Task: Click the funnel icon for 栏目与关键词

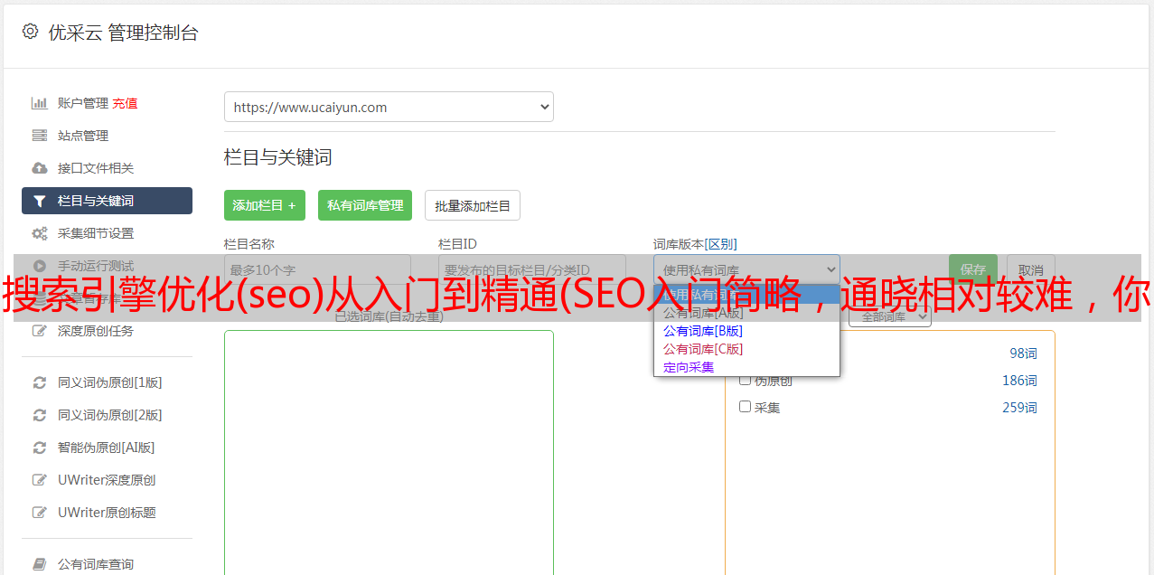Action: (x=40, y=200)
